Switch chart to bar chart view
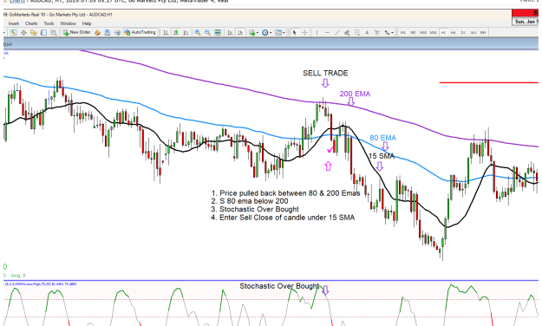The image size is (542, 326). (x=166, y=32)
